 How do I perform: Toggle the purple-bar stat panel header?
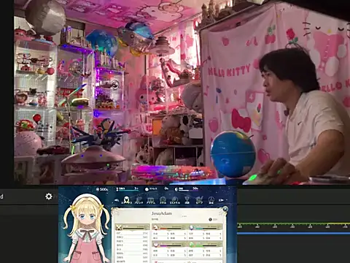tap(169, 244)
